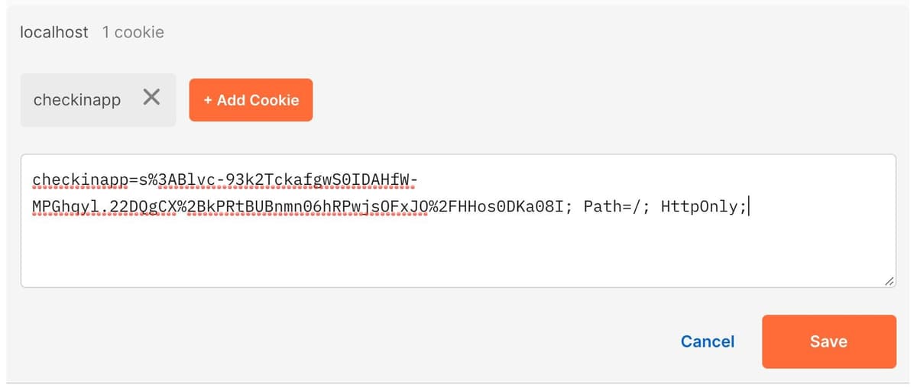Click the "1 cookie" count text

(x=133, y=32)
